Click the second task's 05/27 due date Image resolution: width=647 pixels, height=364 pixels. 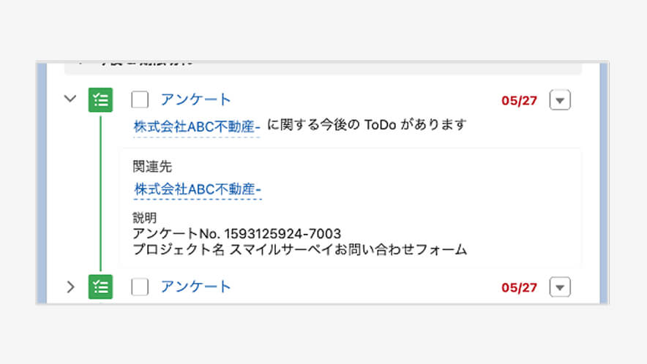pyautogui.click(x=519, y=287)
